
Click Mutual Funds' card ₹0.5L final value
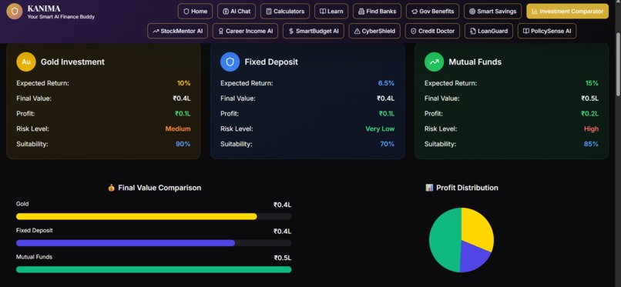click(589, 98)
